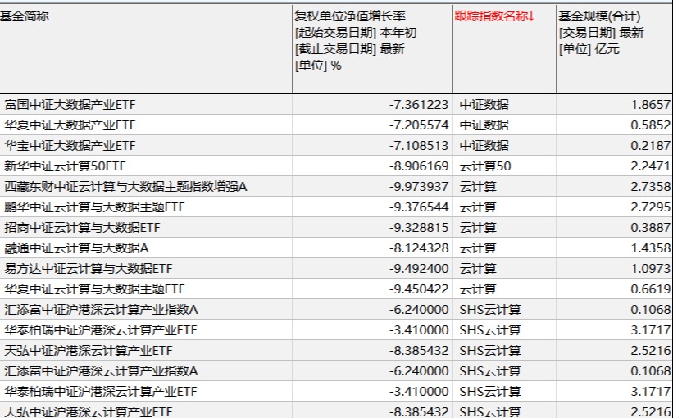This screenshot has height=418, width=673.
Task: Select 中证数据 in the 华夏中证大数据产业ETF row
Action: click(484, 125)
